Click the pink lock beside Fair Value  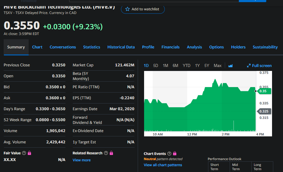tap(30, 153)
